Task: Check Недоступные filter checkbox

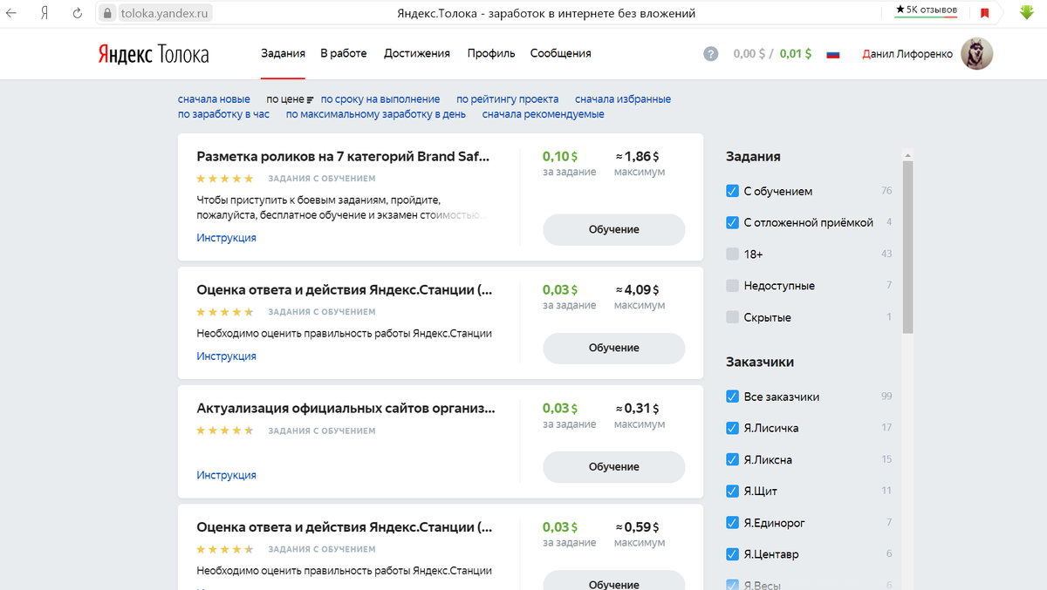Action: [733, 286]
